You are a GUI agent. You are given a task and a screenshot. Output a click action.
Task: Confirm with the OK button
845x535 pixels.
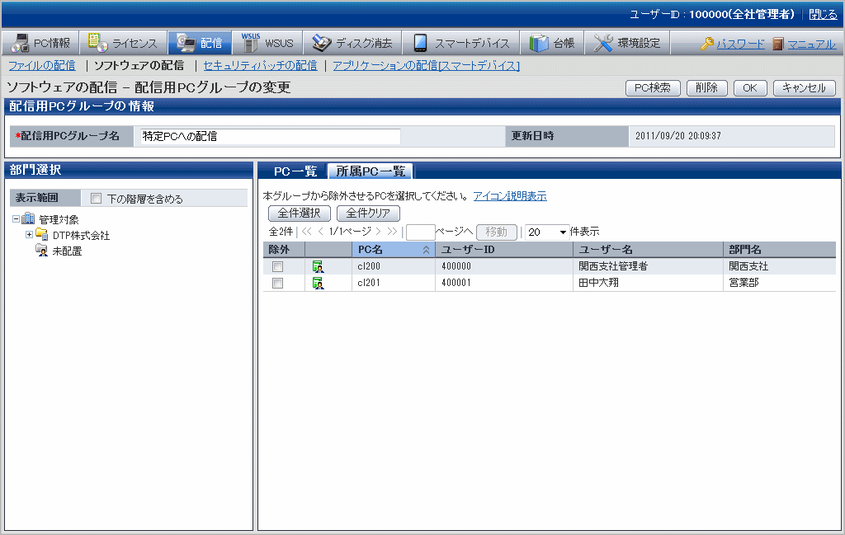750,87
